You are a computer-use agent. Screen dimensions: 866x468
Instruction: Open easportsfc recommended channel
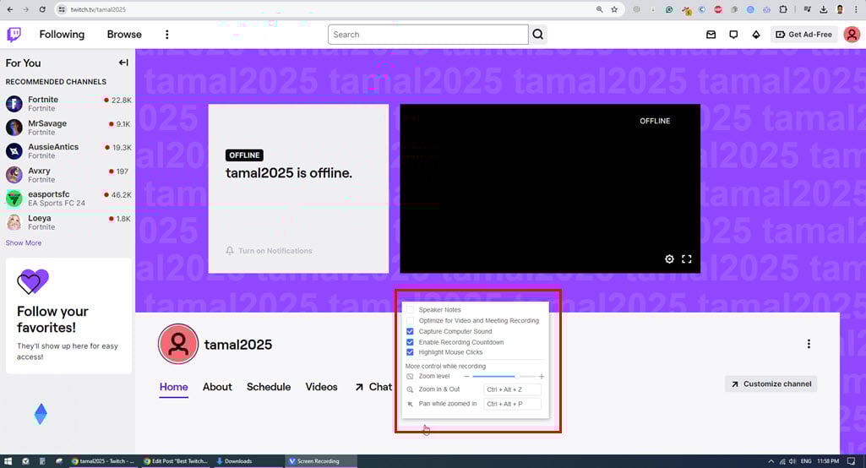[68, 199]
